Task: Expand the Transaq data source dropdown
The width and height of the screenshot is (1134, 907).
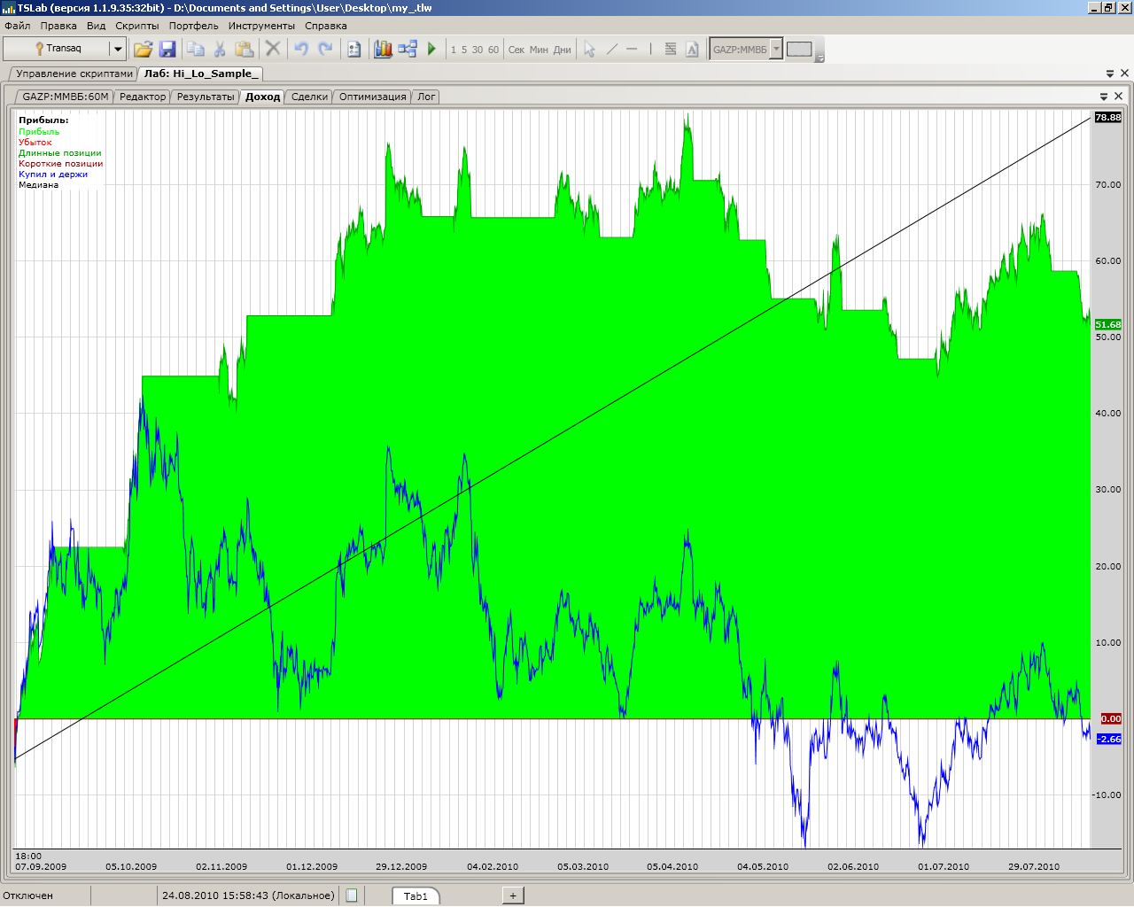Action: click(117, 49)
